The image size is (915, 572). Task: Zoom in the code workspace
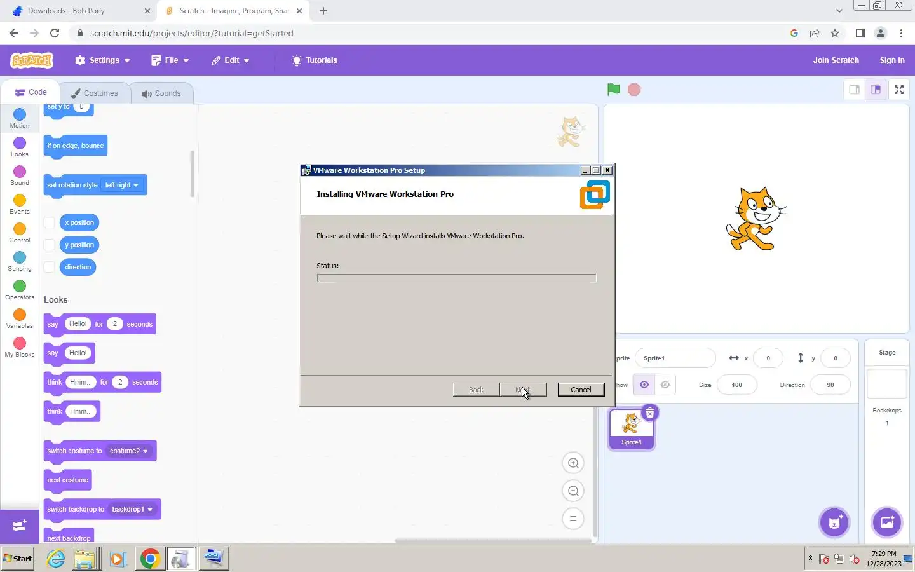573,463
